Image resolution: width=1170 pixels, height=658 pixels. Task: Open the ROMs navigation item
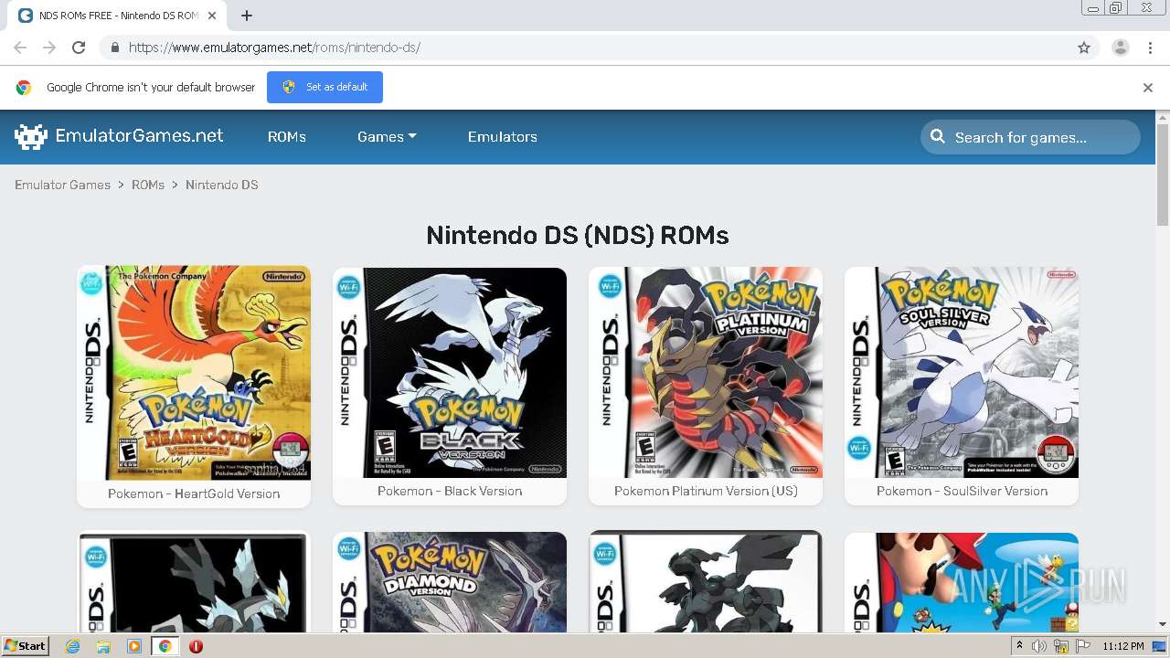(x=287, y=137)
